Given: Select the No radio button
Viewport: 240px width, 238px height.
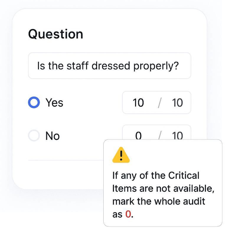Looking at the screenshot, I should tap(34, 136).
